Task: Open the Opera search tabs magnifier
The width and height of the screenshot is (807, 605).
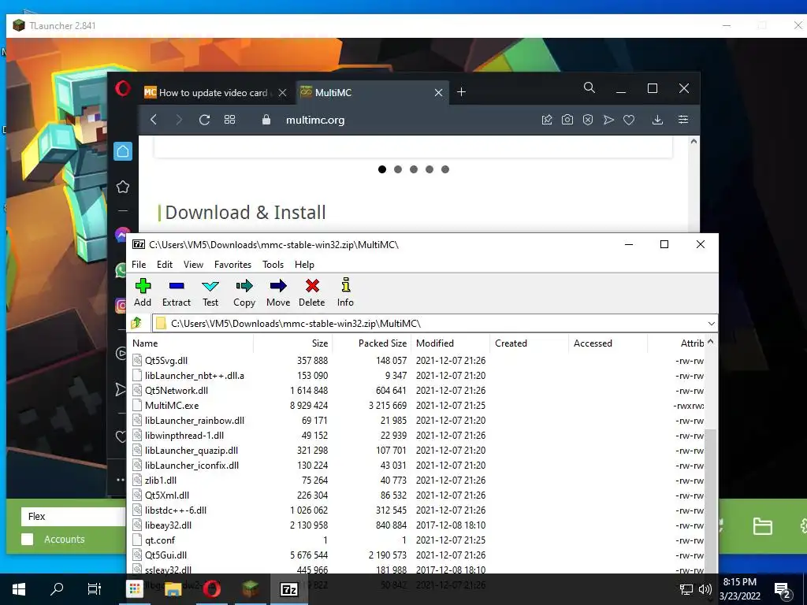Action: pos(589,88)
